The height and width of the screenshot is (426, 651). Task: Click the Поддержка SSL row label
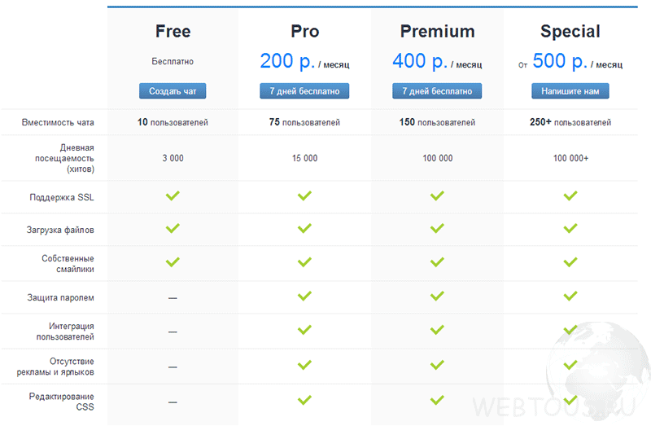[x=62, y=197]
